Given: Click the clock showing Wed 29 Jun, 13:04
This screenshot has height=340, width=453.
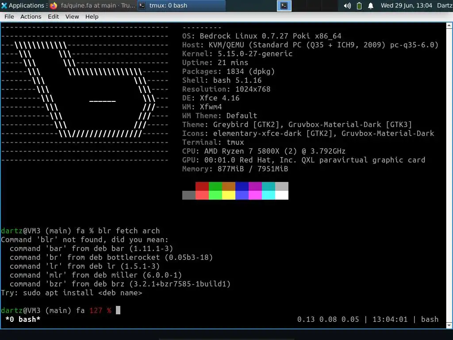Looking at the screenshot, I should point(406,5).
